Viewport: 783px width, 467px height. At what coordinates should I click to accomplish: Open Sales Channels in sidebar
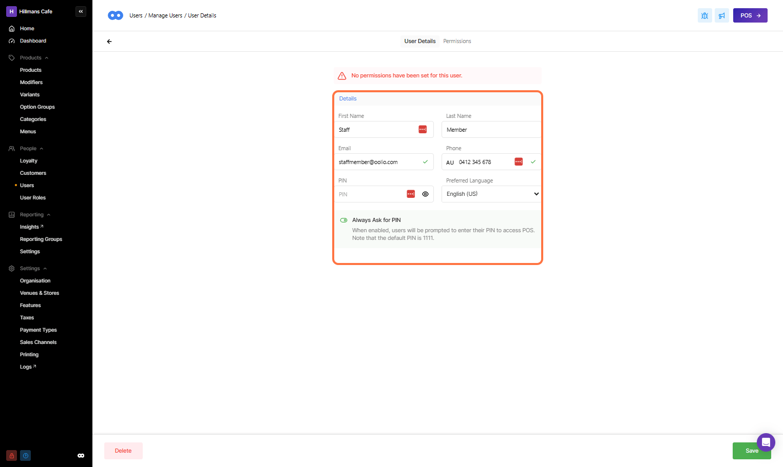tap(39, 342)
